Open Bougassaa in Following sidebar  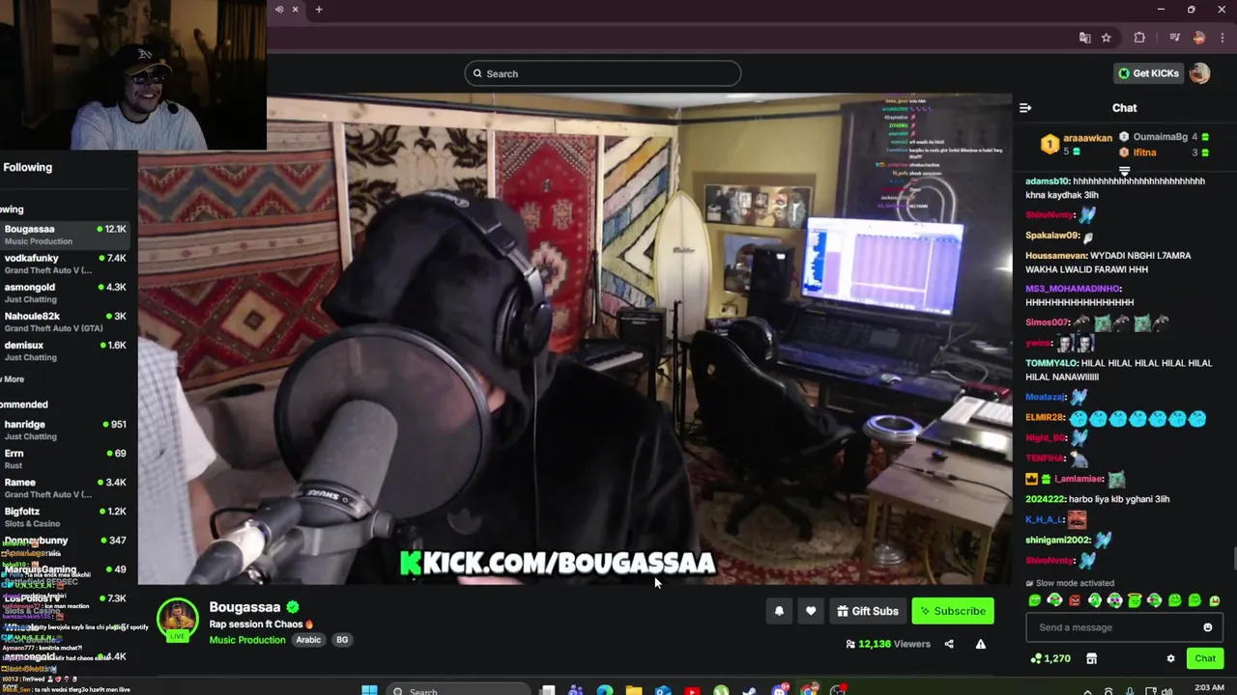(x=65, y=235)
